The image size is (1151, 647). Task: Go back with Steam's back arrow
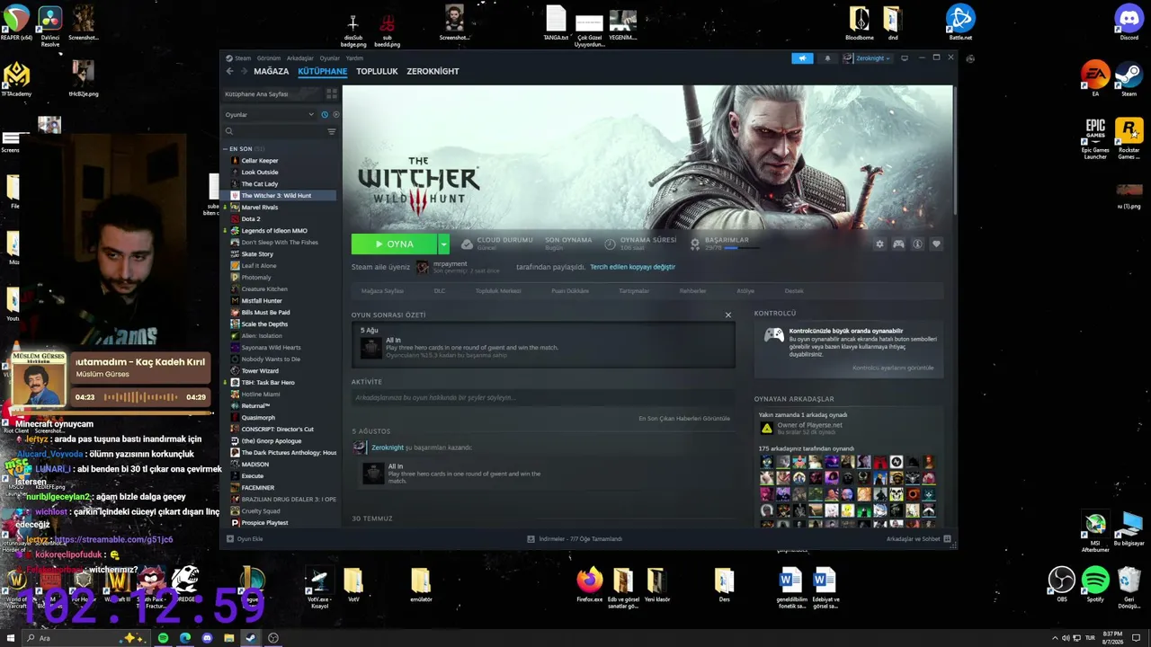pos(229,71)
